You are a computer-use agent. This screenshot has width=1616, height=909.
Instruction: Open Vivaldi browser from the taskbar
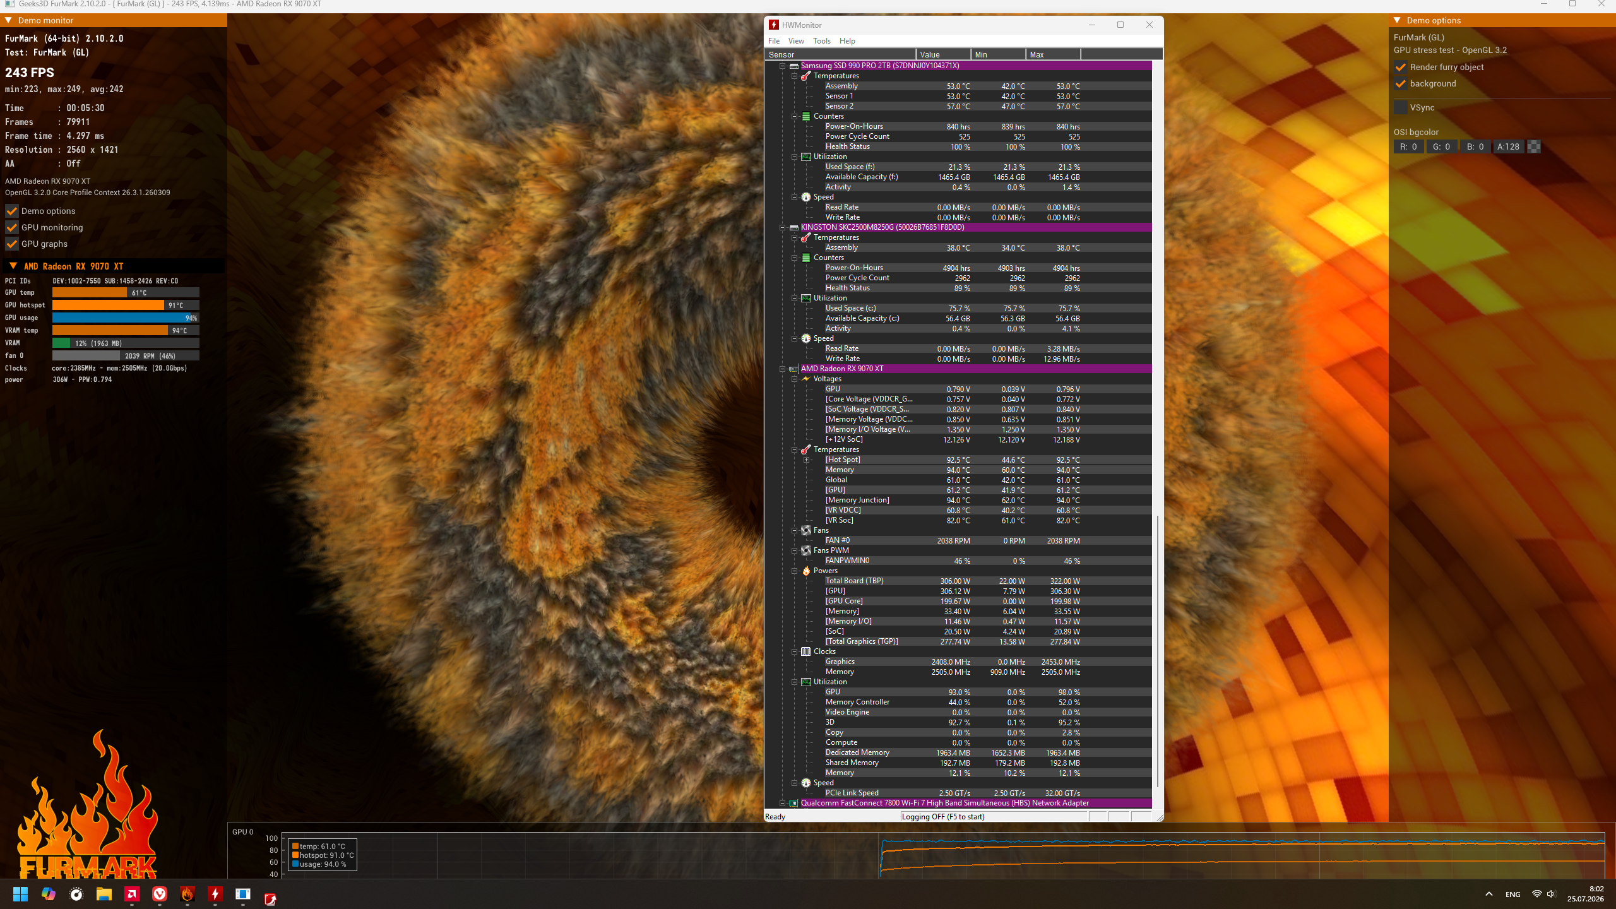tap(160, 894)
